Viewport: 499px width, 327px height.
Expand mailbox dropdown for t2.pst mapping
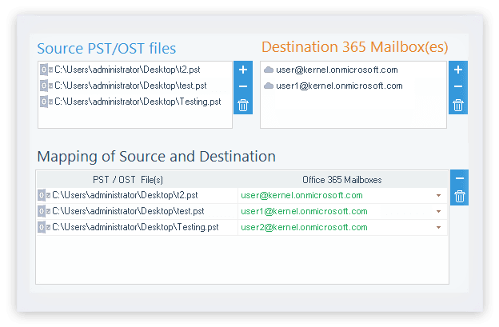tap(438, 195)
